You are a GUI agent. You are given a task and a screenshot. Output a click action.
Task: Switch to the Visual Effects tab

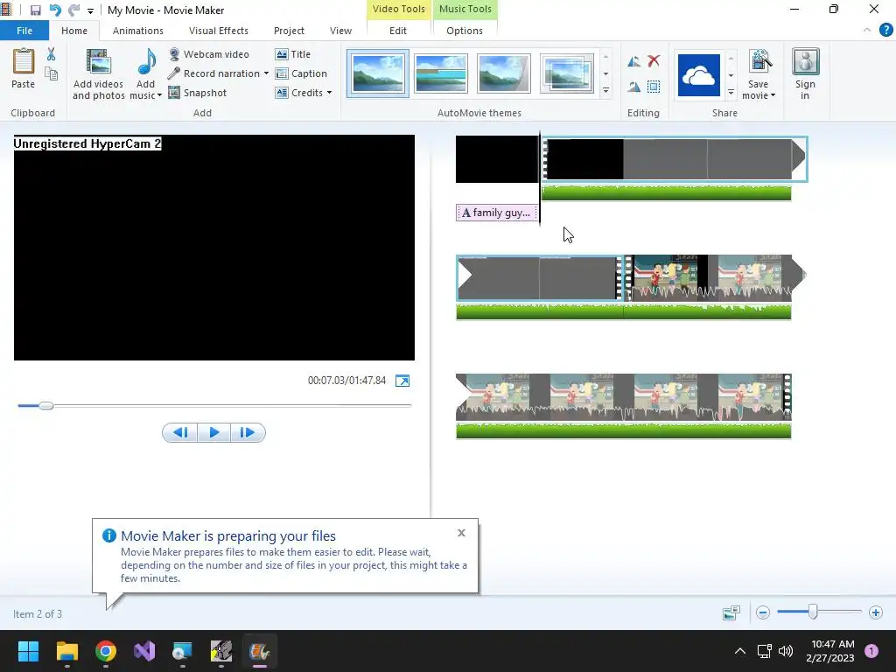coord(218,31)
